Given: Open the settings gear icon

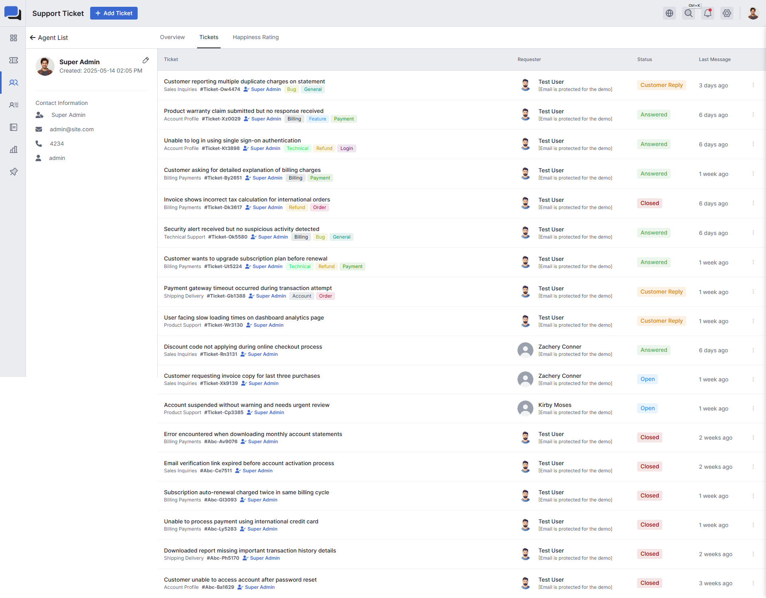Looking at the screenshot, I should point(727,13).
